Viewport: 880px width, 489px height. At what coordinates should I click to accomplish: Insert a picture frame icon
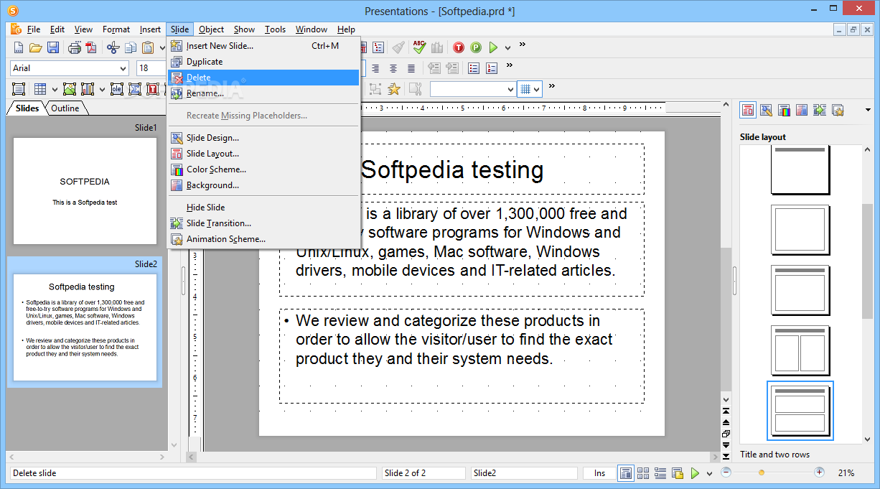click(x=70, y=89)
